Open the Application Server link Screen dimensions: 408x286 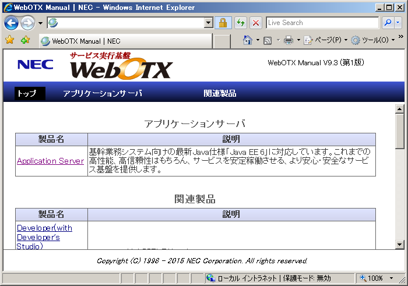(x=51, y=161)
